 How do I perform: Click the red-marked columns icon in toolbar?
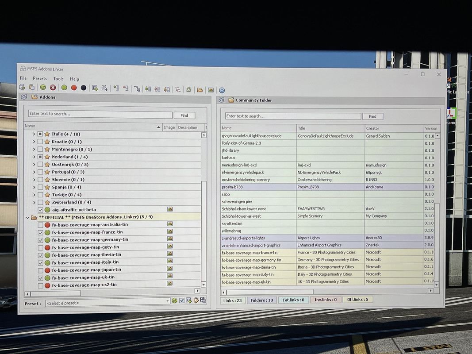(157, 89)
